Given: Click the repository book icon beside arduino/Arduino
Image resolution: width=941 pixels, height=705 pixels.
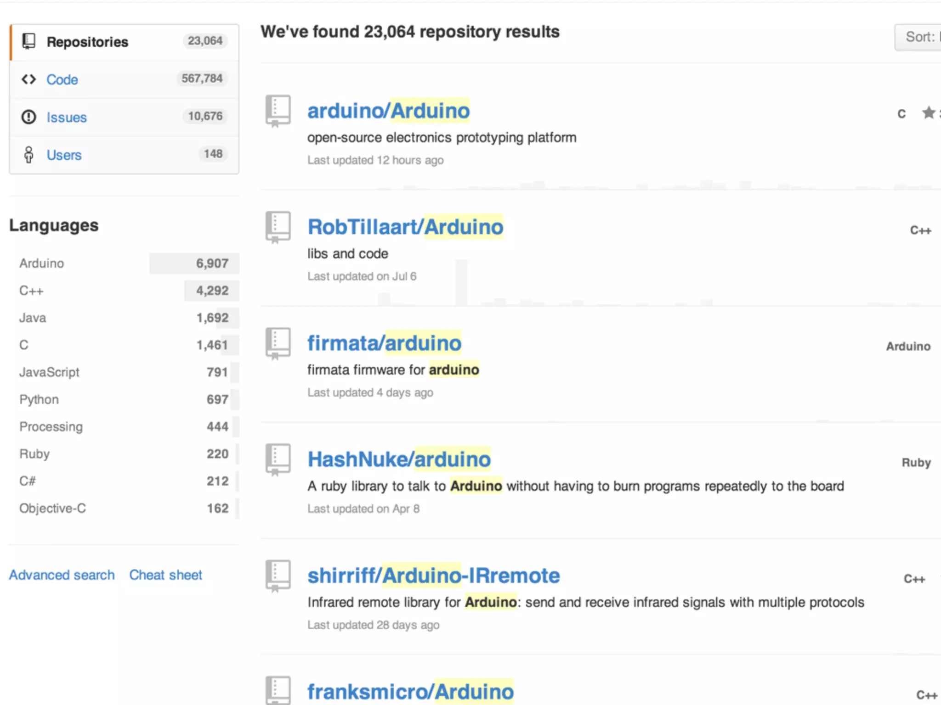Looking at the screenshot, I should tap(278, 111).
